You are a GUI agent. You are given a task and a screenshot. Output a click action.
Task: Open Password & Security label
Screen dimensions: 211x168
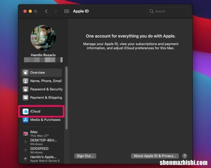(46, 89)
